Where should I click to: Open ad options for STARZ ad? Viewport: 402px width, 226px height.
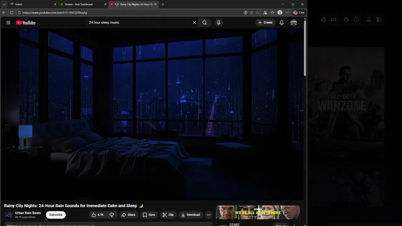click(294, 225)
